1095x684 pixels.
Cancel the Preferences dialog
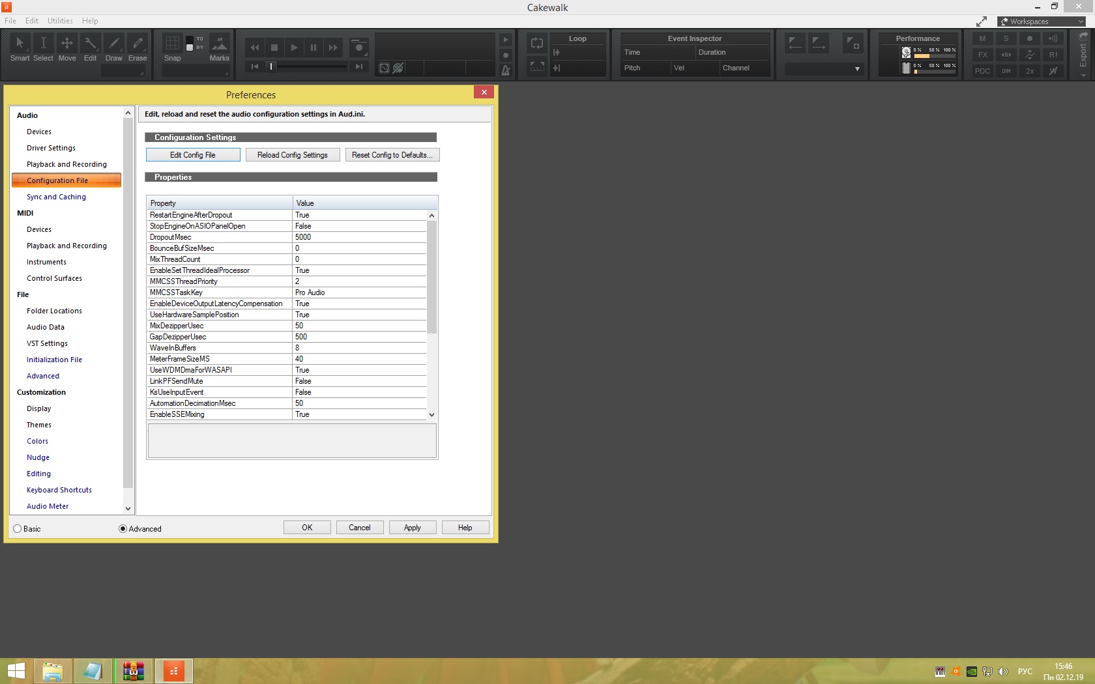coord(360,528)
